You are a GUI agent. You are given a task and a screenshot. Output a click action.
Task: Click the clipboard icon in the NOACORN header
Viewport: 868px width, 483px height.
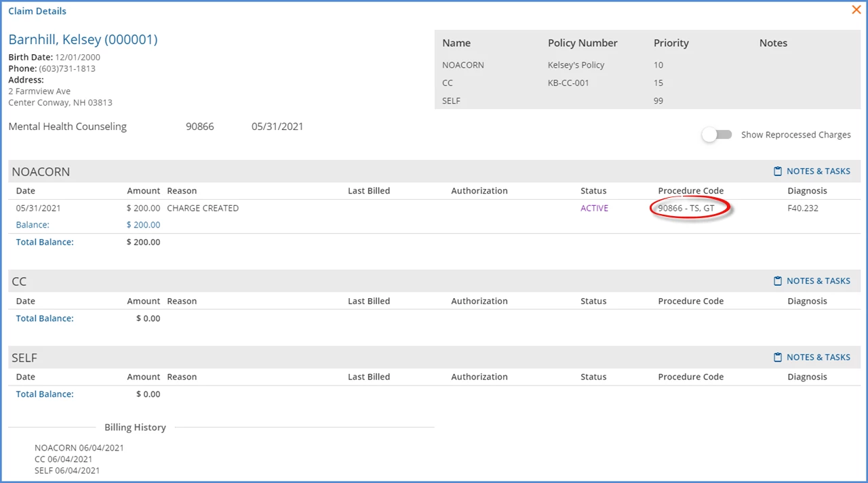point(778,171)
